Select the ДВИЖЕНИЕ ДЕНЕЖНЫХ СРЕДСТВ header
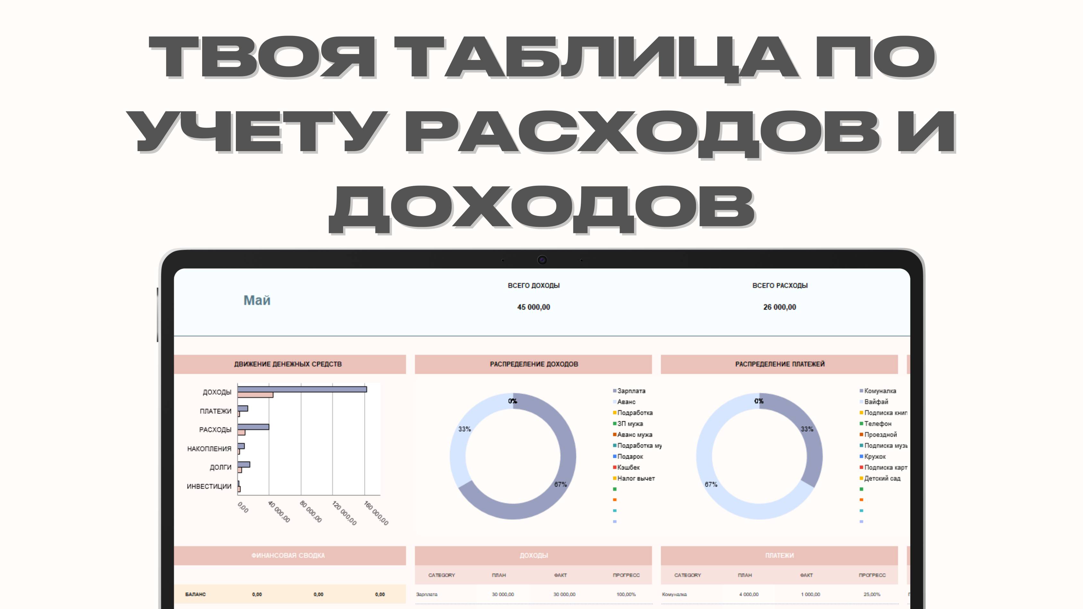 (288, 364)
